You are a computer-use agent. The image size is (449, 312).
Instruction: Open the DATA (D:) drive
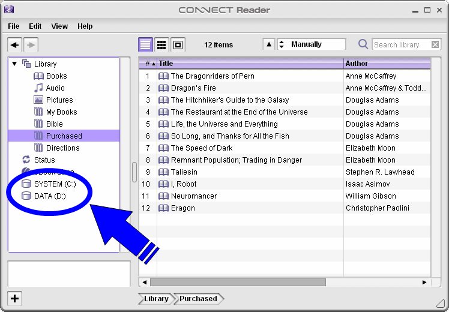pyautogui.click(x=50, y=196)
